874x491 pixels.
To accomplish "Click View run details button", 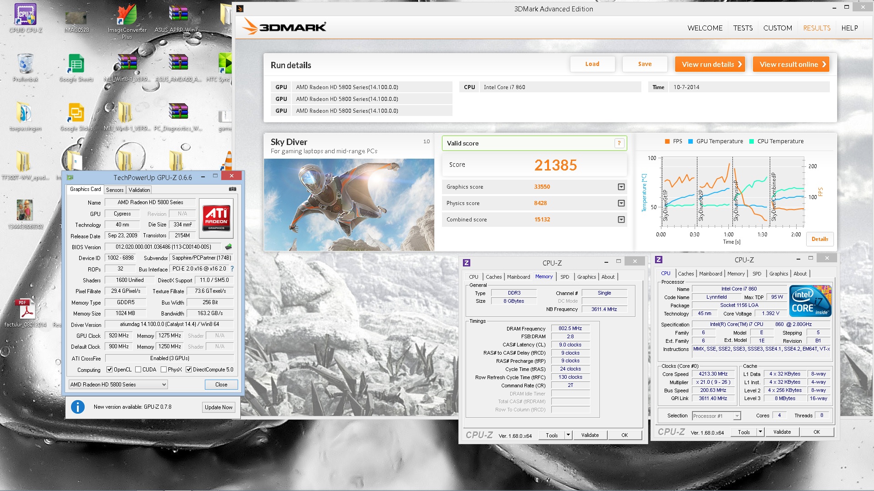I will click(711, 65).
